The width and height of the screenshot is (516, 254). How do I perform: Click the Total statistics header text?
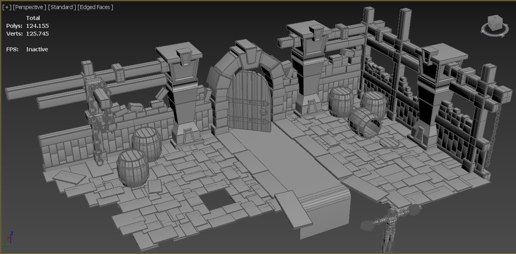(x=33, y=18)
